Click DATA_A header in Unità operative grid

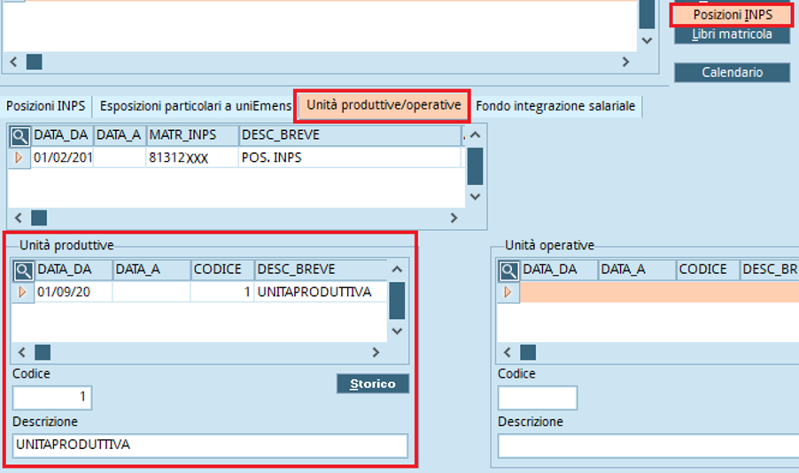point(637,270)
